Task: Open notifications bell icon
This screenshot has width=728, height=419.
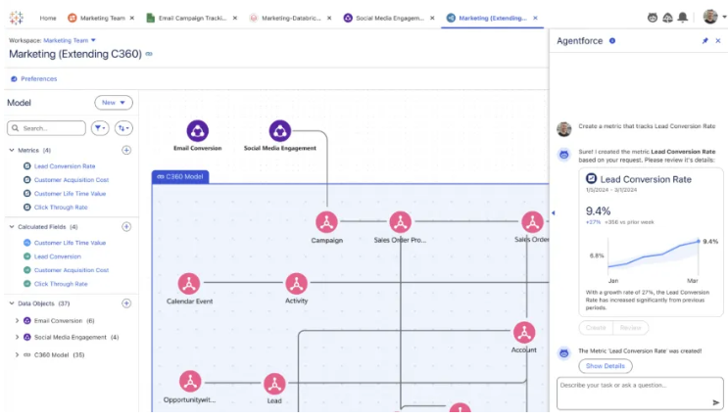Action: (x=683, y=18)
